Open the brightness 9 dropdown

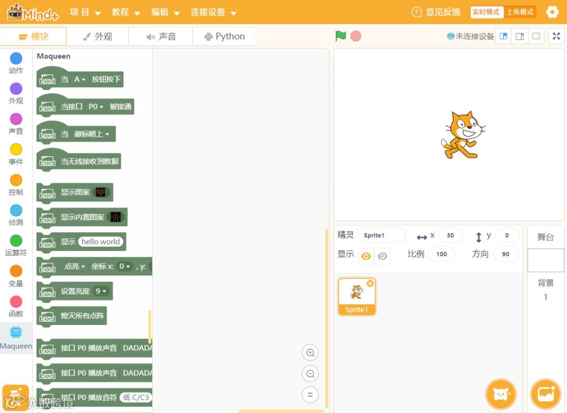(101, 291)
